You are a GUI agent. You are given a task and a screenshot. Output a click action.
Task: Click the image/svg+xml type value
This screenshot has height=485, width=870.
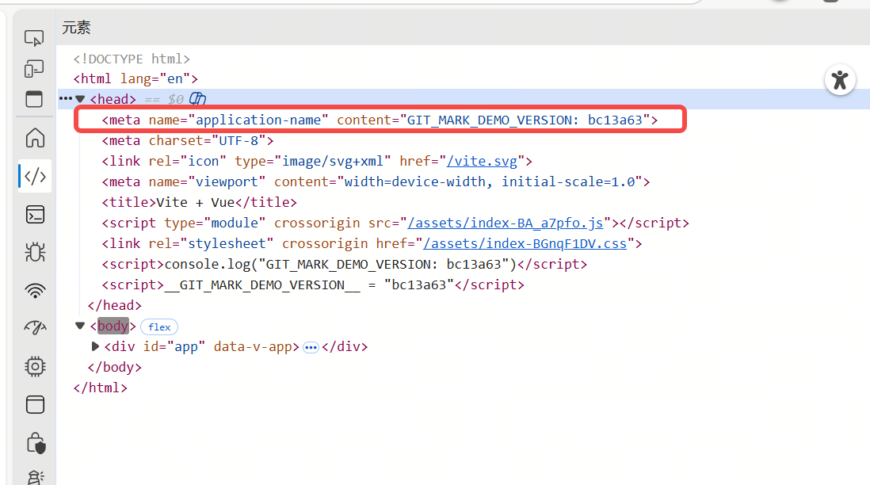(332, 162)
